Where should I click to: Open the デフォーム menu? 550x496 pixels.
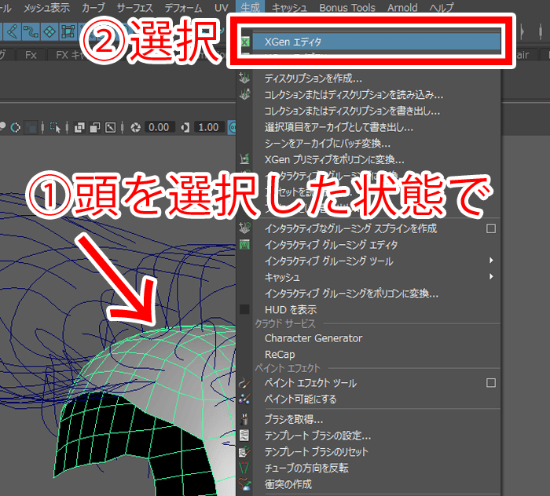point(183,8)
